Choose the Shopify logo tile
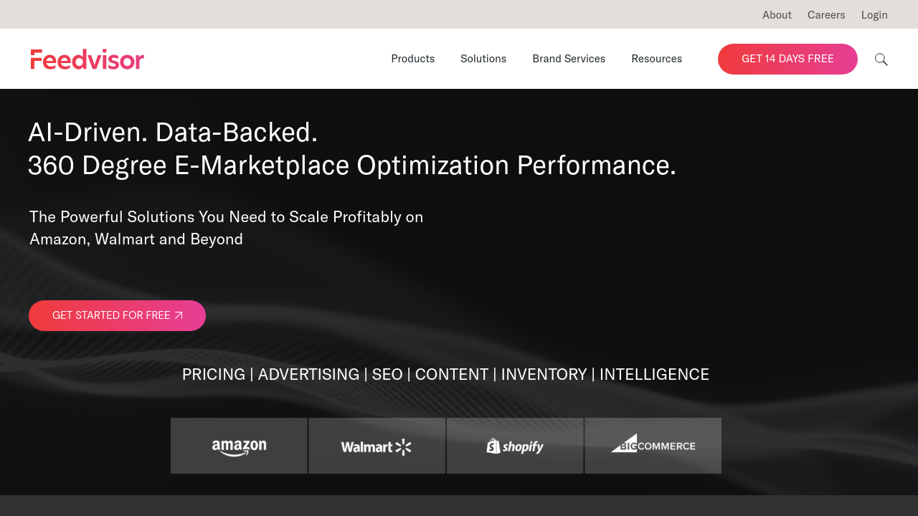 coord(515,446)
